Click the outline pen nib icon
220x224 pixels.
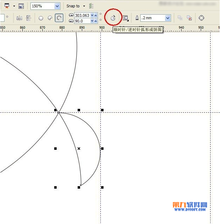137,18
